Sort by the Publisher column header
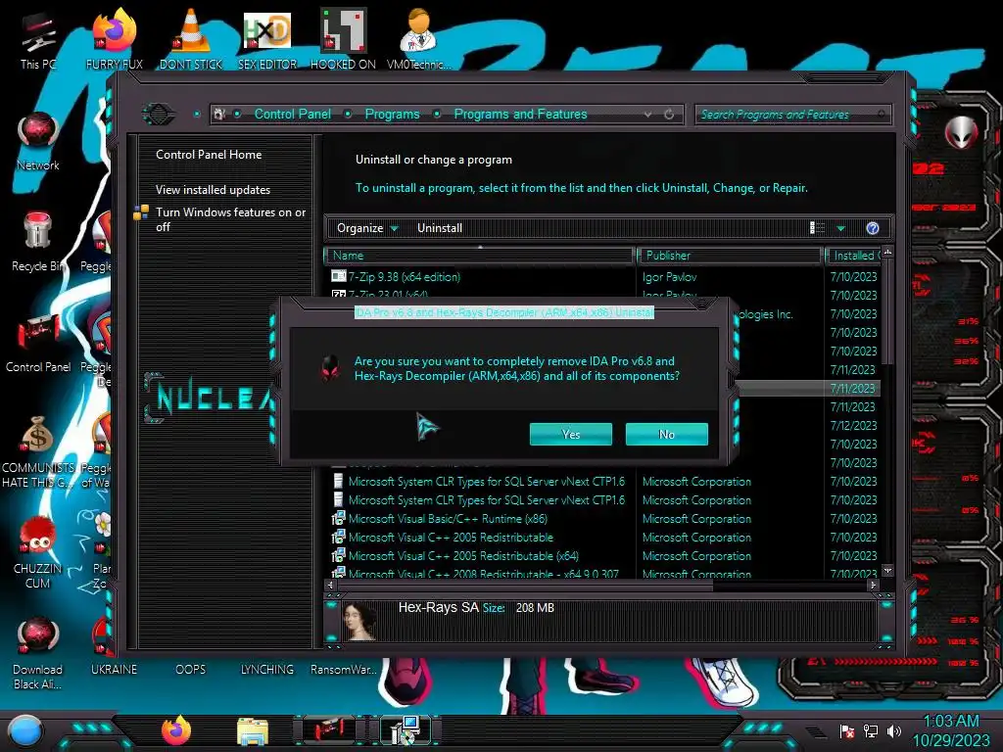 tap(730, 256)
